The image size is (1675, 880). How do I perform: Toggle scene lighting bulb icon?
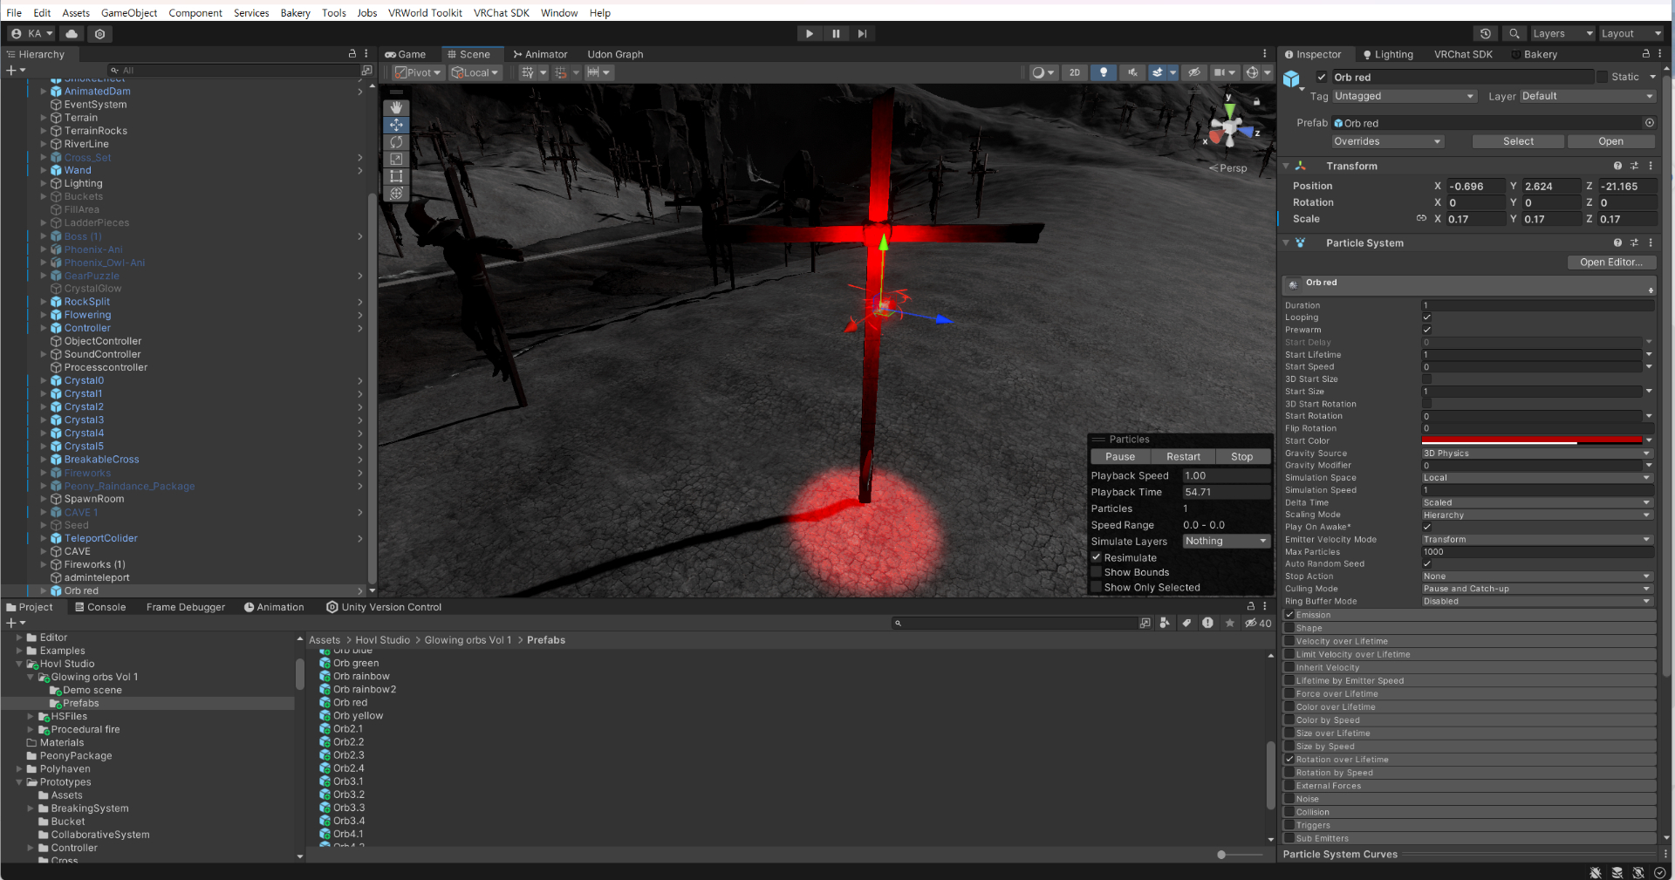(x=1104, y=72)
